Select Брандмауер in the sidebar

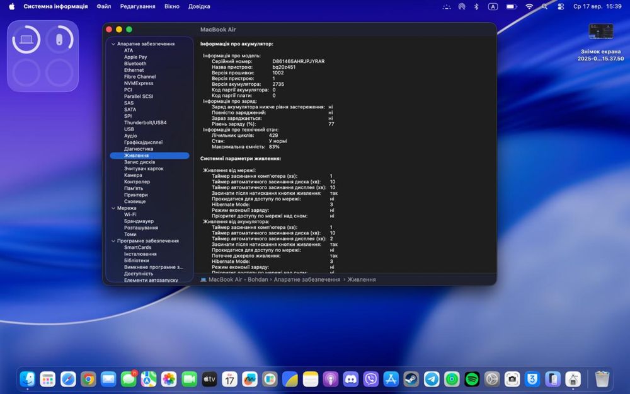click(x=139, y=221)
